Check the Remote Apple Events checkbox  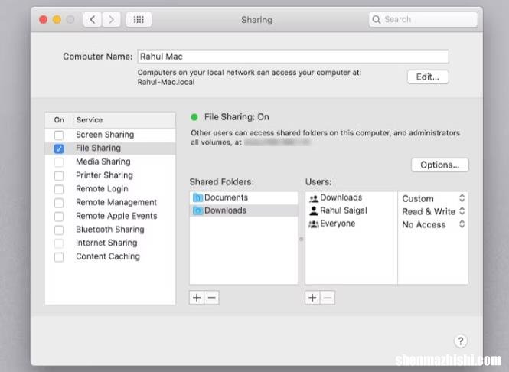59,217
